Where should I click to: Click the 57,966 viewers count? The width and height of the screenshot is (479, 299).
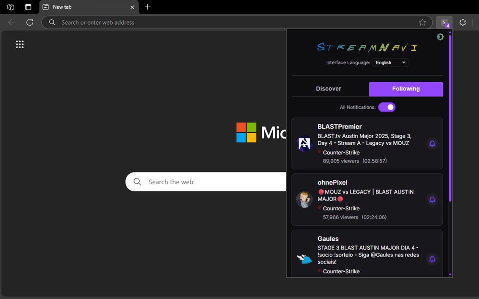341,217
